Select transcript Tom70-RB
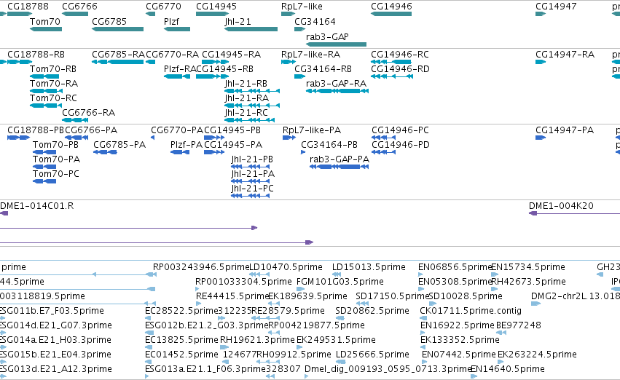This screenshot has width=620, height=380. (44, 76)
